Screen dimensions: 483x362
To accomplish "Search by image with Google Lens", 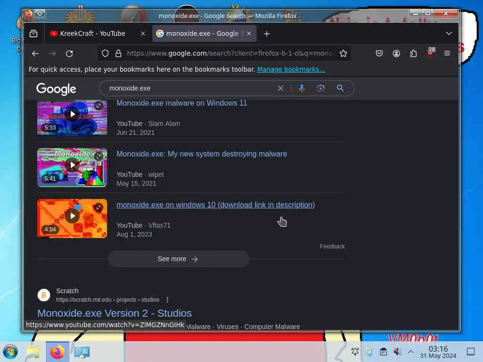I will pos(321,88).
